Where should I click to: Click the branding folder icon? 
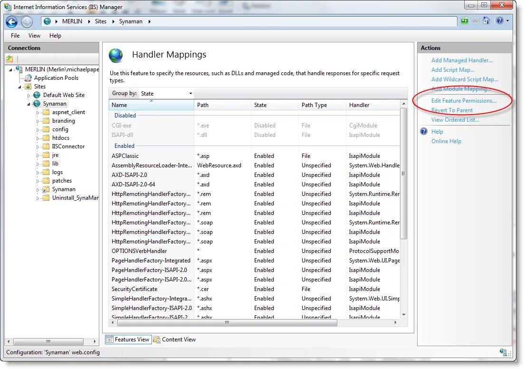coord(46,121)
